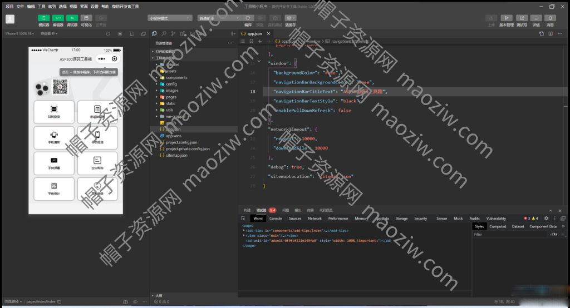Click the 编译 compile refresh icon
Viewport: 570px width, 308px height.
tap(248, 18)
